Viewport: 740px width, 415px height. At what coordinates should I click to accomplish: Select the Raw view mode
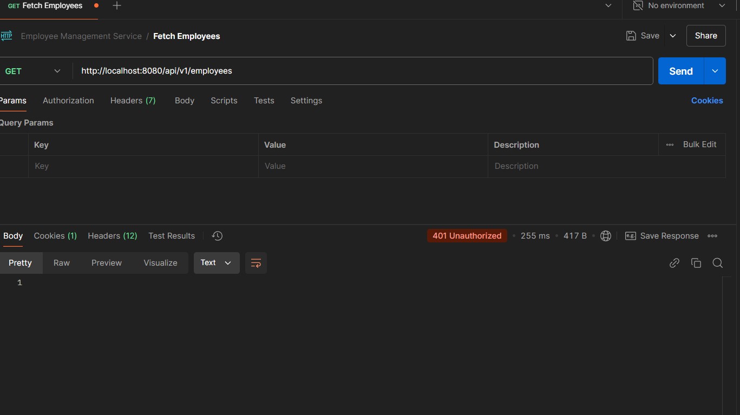pos(62,263)
